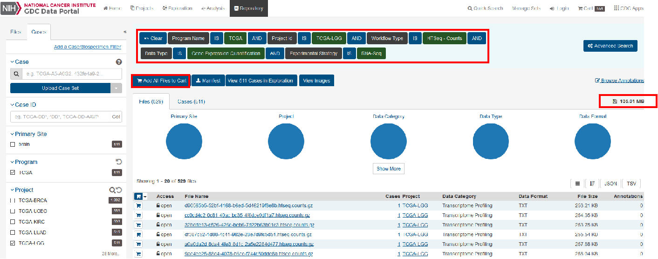Screen dimensions: 658x259
Task: Open Advanced Search
Action: [x=610, y=46]
